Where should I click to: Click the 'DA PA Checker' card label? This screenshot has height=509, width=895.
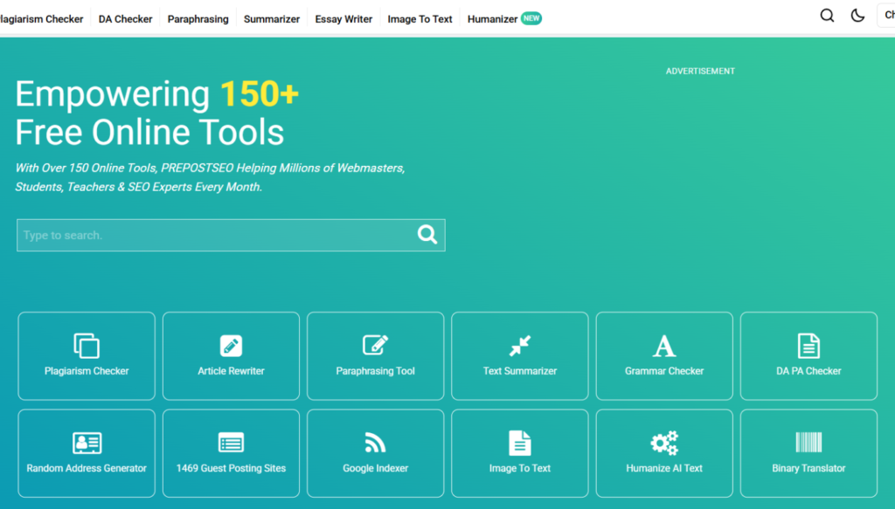point(808,371)
